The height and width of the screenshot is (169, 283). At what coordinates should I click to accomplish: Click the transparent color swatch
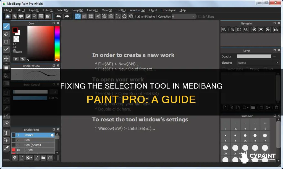coord(16,39)
